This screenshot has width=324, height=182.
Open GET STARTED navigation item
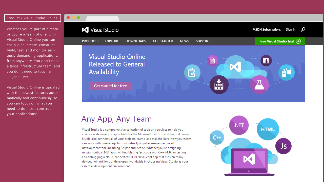pyautogui.click(x=163, y=41)
